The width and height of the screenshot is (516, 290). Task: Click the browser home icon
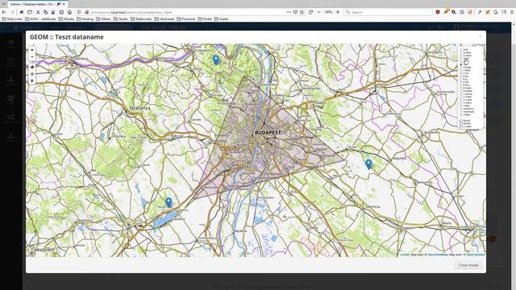point(69,12)
